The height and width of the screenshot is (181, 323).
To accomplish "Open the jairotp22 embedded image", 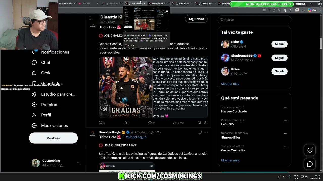I will (x=127, y=168).
